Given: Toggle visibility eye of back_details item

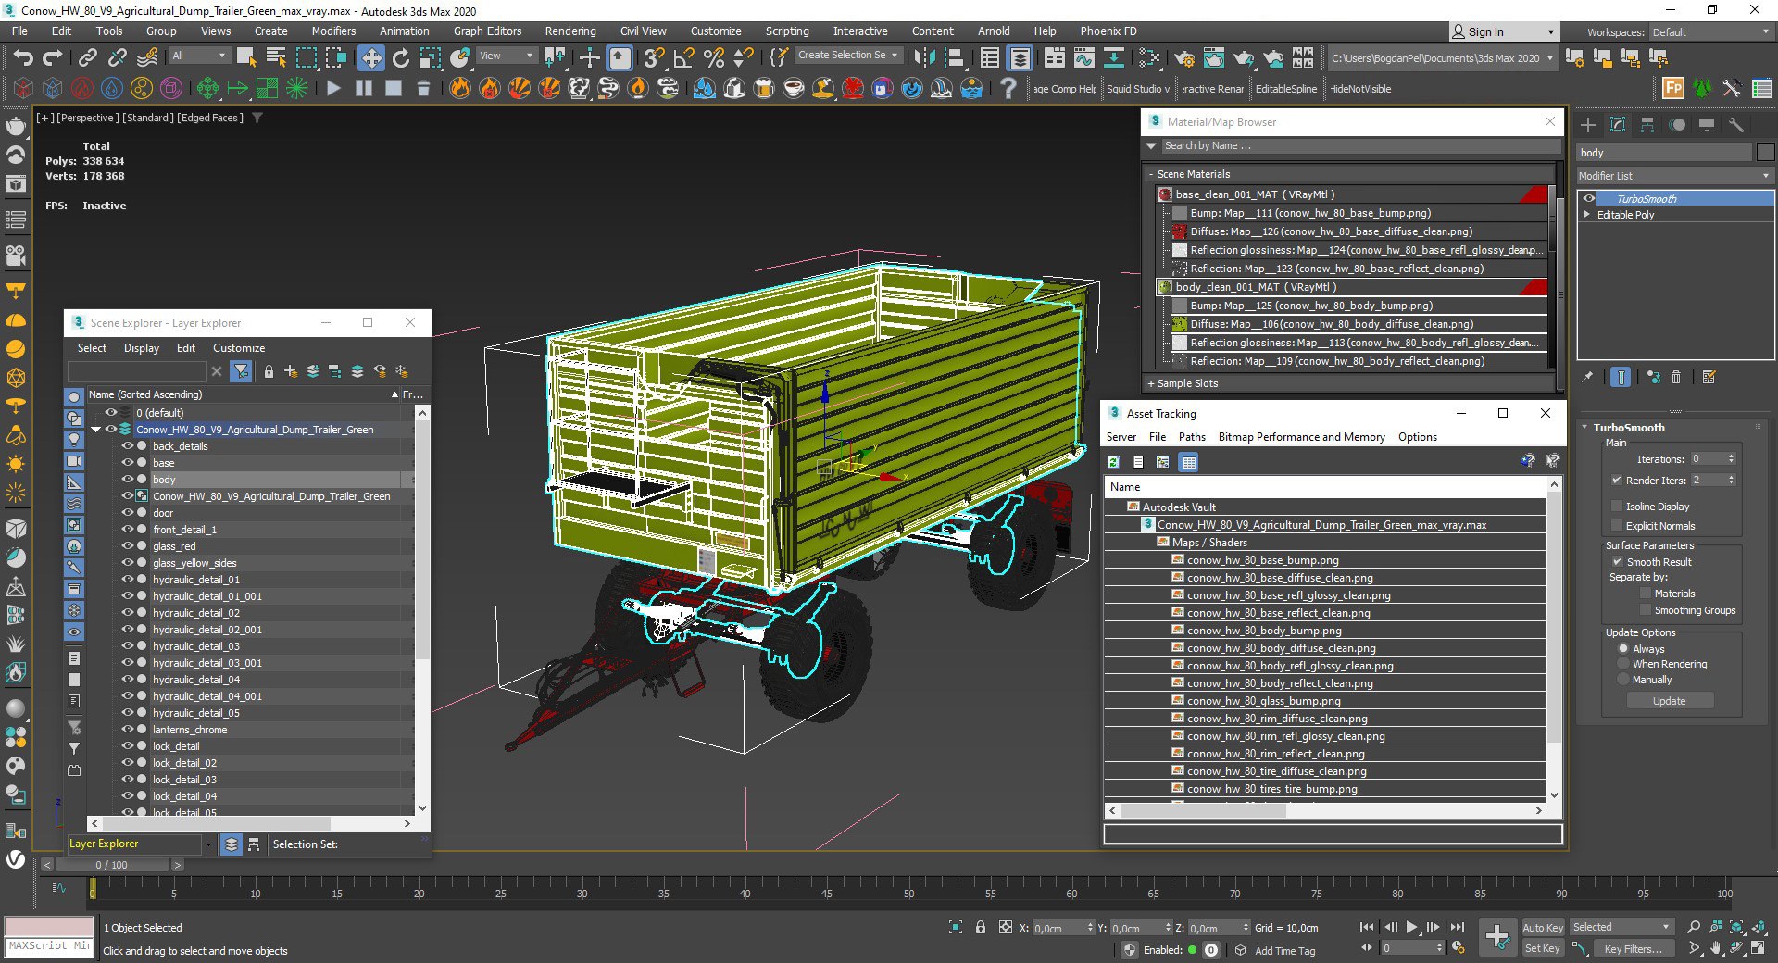Looking at the screenshot, I should 128,446.
